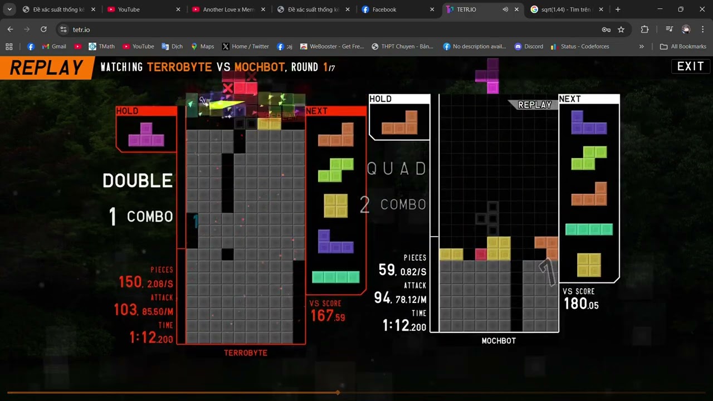Open the Discord bookmark
Viewport: 713px width, 401px height.
(x=529, y=47)
